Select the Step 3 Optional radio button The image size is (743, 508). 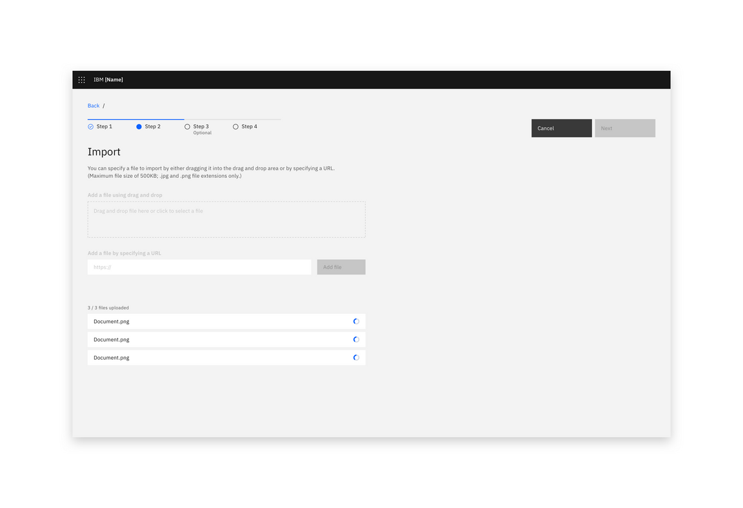click(187, 126)
